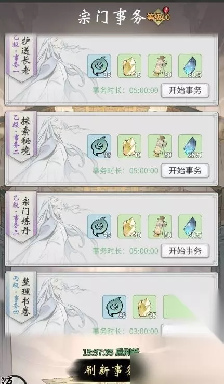Tap the swirl token showing 82 in 整理书卷
Viewport: 224px width, 384px height.
pyautogui.click(x=114, y=307)
